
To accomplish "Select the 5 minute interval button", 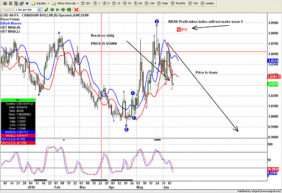I will tap(106, 3).
